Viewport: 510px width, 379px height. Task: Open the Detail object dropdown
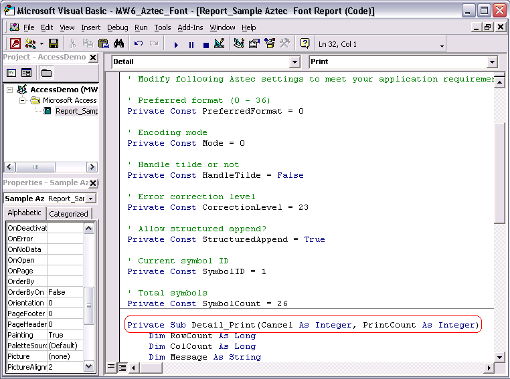[x=294, y=62]
